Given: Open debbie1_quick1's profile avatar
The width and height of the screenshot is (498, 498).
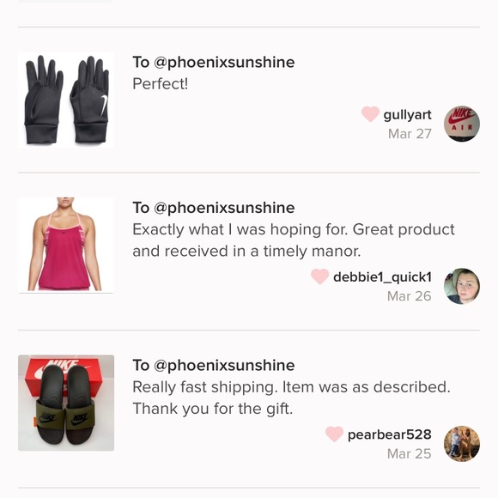Looking at the screenshot, I should pos(462,286).
